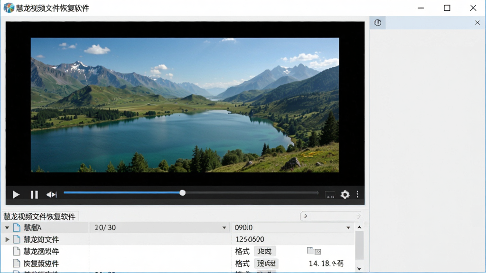Click the Play button in the video player
The image size is (486, 273).
tap(16, 194)
